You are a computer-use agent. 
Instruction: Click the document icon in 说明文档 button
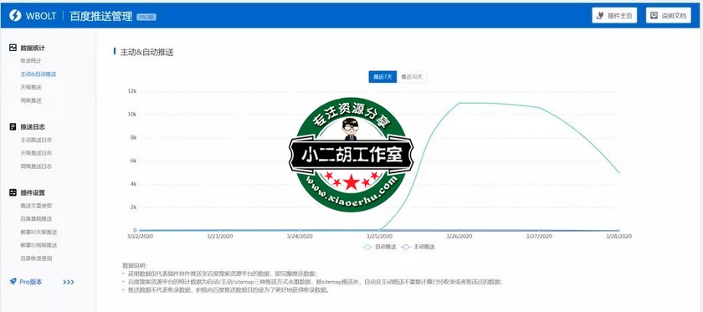click(x=654, y=15)
